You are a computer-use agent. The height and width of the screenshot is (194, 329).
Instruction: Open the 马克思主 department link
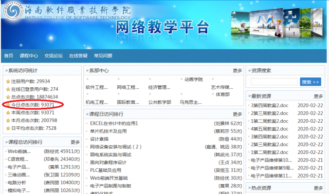pyautogui.click(x=191, y=102)
